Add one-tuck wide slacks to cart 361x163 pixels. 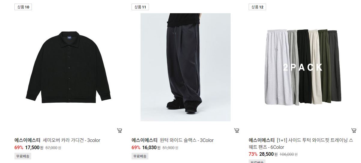237,130
